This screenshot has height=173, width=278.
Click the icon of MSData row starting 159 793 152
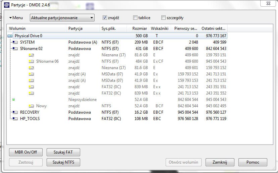click(31, 74)
